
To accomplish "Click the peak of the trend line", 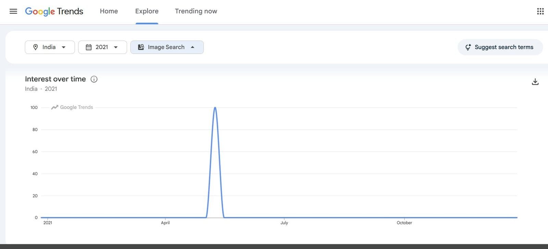I will click(215, 108).
